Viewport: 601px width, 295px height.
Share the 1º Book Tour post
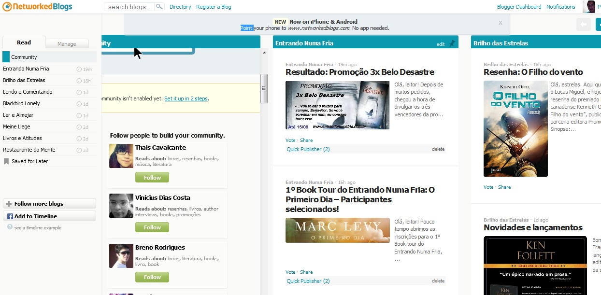306,272
